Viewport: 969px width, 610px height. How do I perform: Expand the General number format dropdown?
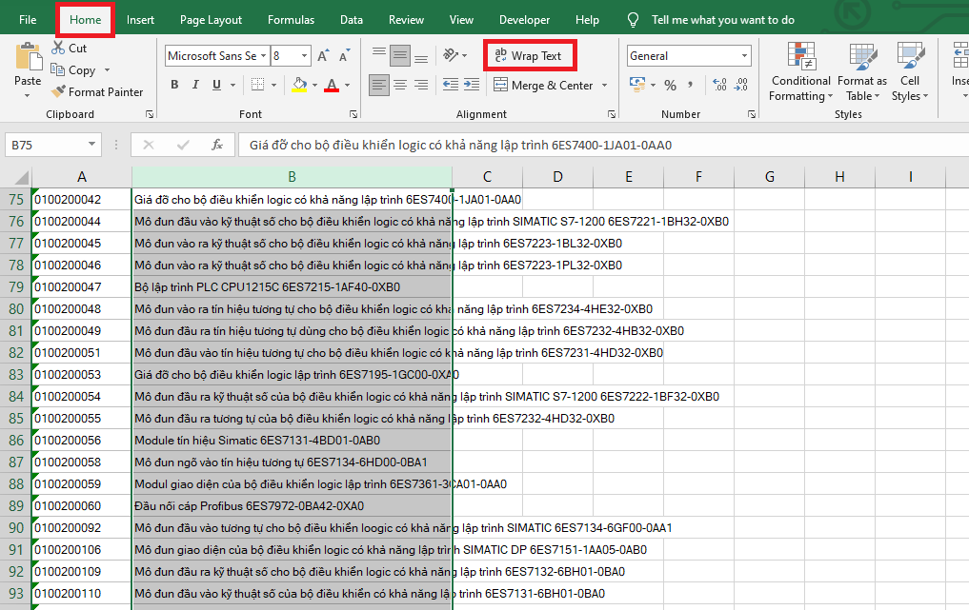(744, 56)
